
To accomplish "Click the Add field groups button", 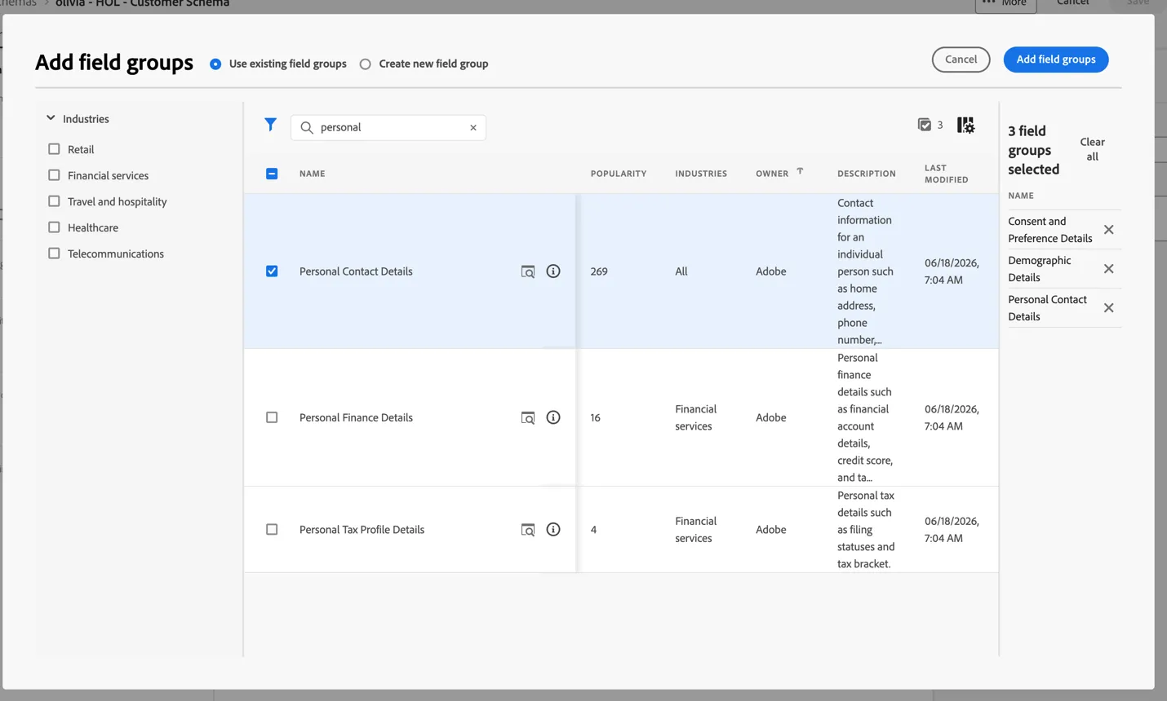I will coord(1055,60).
